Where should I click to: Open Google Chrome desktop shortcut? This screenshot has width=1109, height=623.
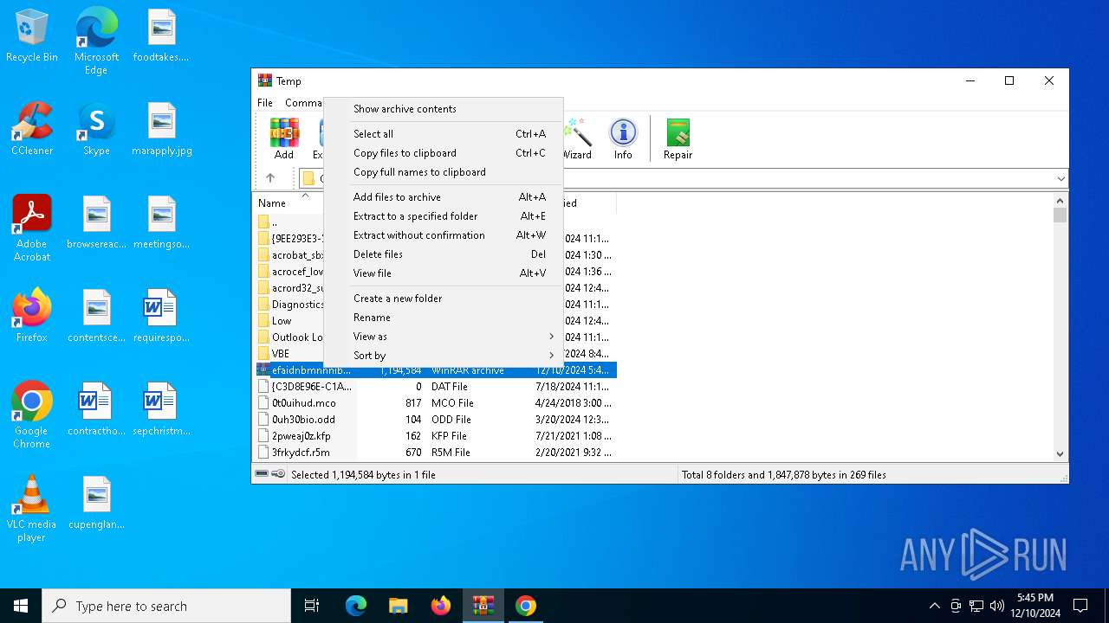point(32,415)
